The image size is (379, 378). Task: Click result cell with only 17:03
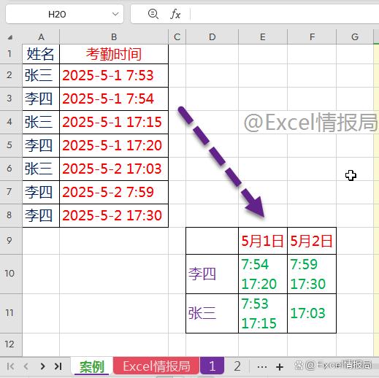pos(312,314)
